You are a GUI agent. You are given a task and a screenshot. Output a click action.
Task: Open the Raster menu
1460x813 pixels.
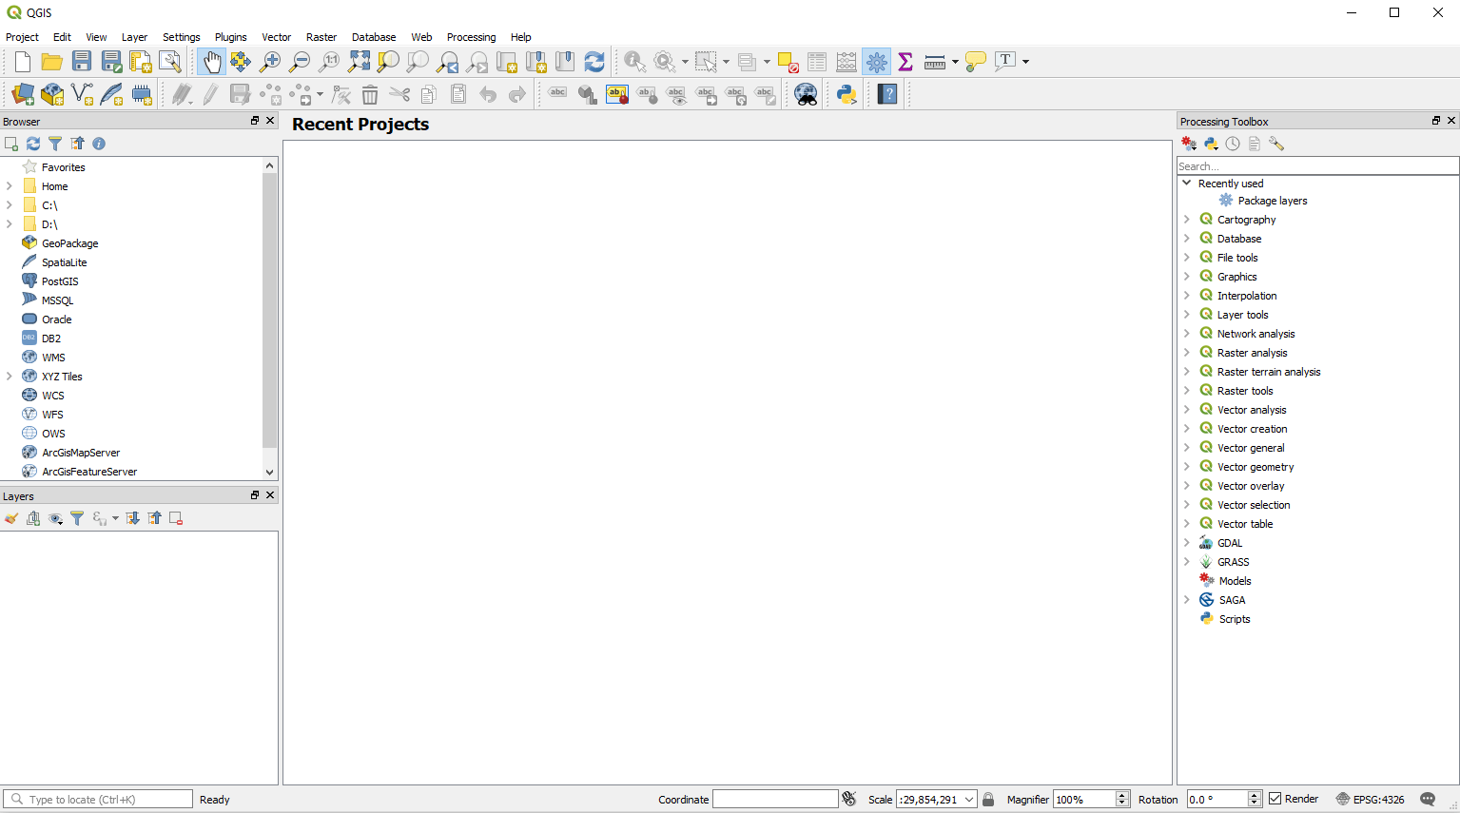click(321, 37)
